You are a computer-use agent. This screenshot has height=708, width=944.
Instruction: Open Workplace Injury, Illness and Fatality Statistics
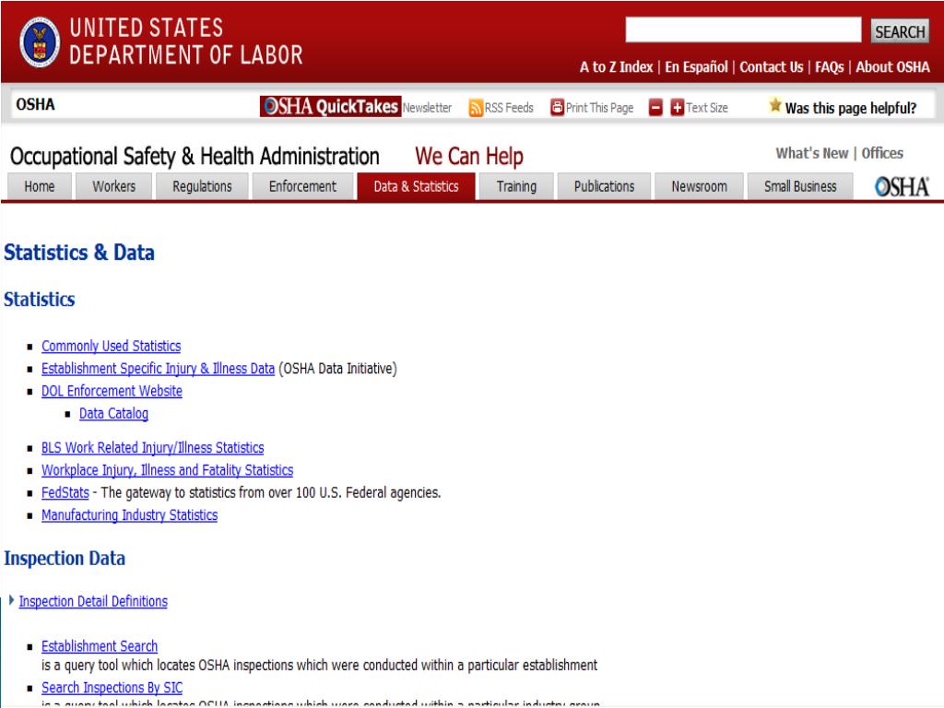[x=168, y=470]
